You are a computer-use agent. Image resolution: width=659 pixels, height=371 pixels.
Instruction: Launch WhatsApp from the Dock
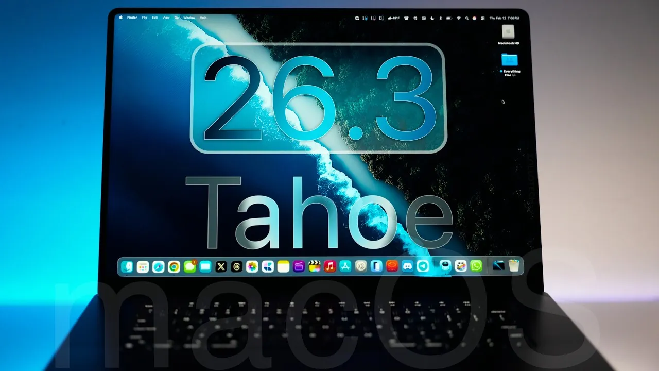(x=476, y=267)
